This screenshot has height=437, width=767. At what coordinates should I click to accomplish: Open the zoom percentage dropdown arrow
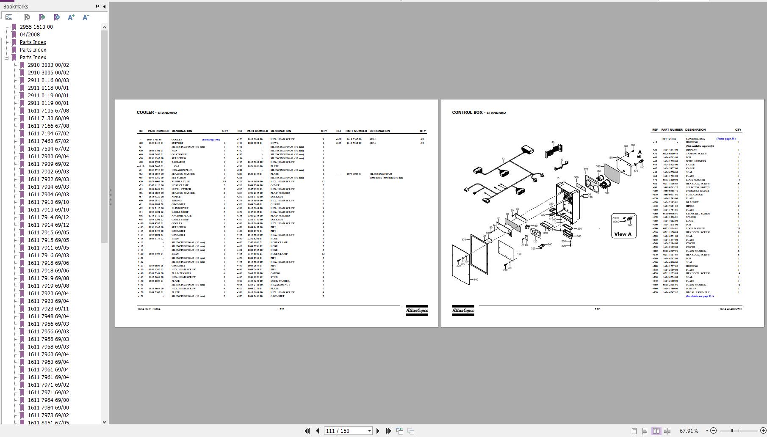tap(706, 431)
